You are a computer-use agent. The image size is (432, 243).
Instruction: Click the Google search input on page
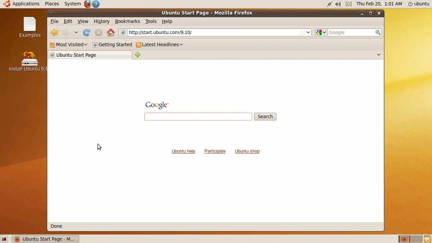pyautogui.click(x=198, y=116)
